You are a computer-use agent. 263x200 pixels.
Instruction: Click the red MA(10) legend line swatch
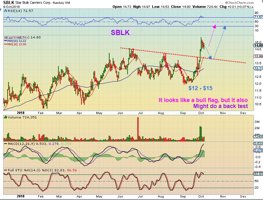tap(6, 44)
